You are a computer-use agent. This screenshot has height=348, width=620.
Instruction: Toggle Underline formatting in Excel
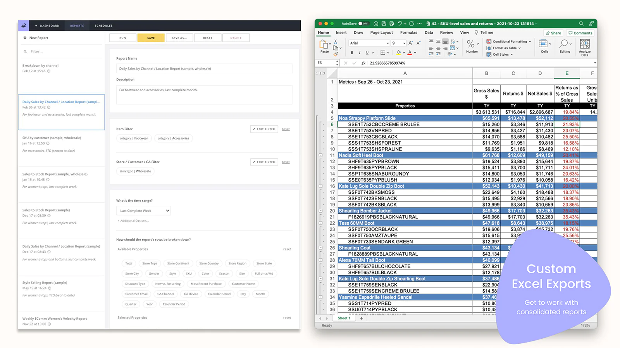point(367,53)
